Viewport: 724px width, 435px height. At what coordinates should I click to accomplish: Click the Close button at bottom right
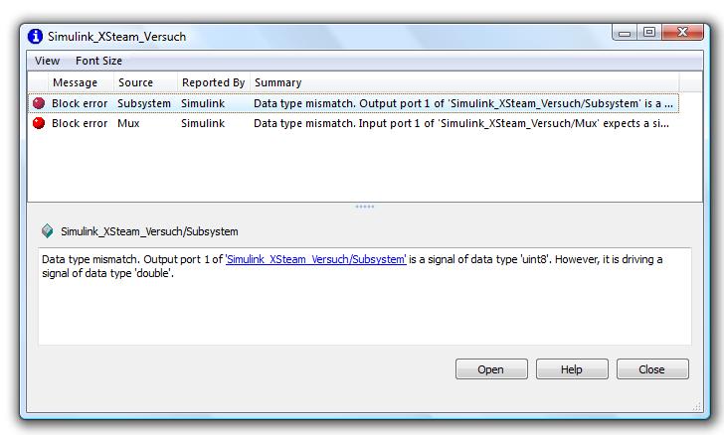pos(651,369)
